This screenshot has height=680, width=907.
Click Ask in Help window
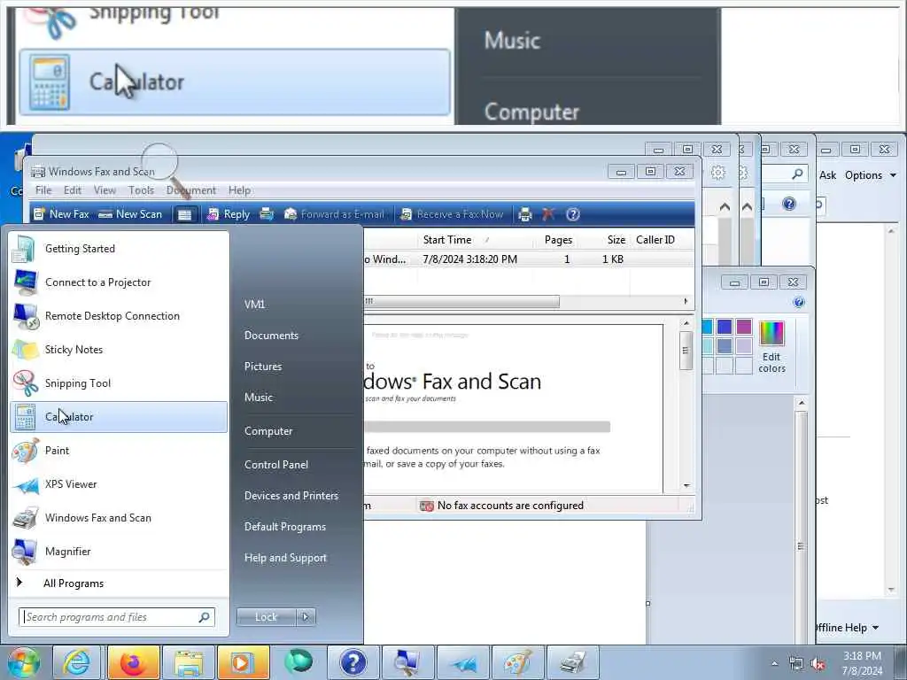(x=828, y=175)
